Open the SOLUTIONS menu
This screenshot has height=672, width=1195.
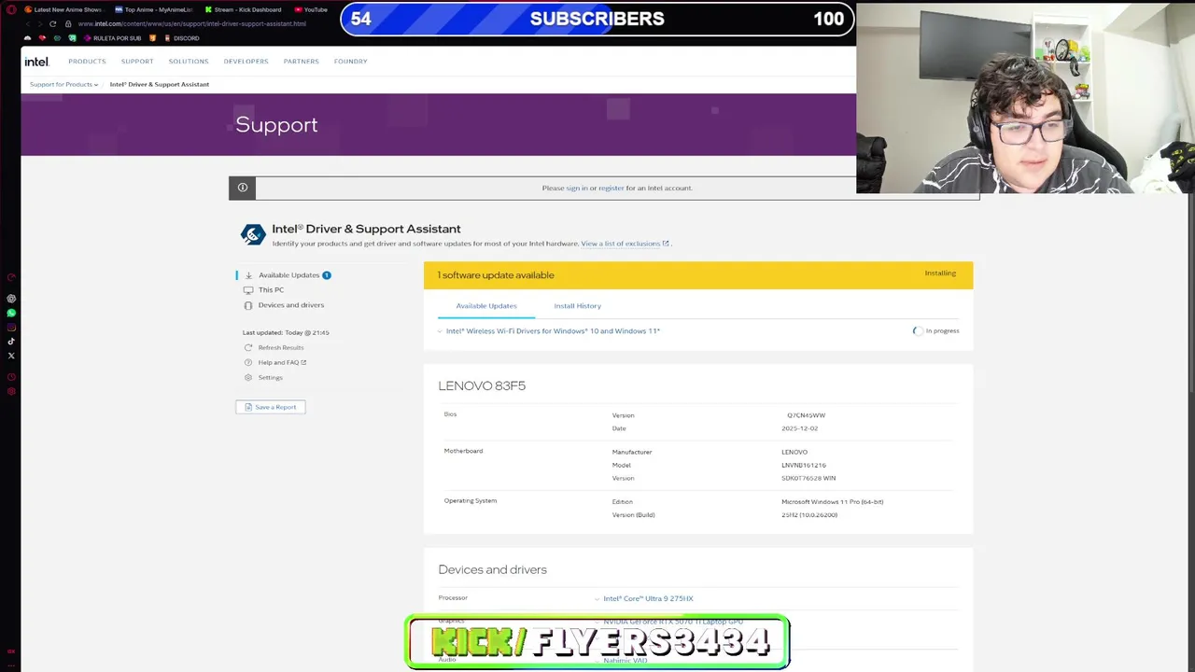pos(189,62)
